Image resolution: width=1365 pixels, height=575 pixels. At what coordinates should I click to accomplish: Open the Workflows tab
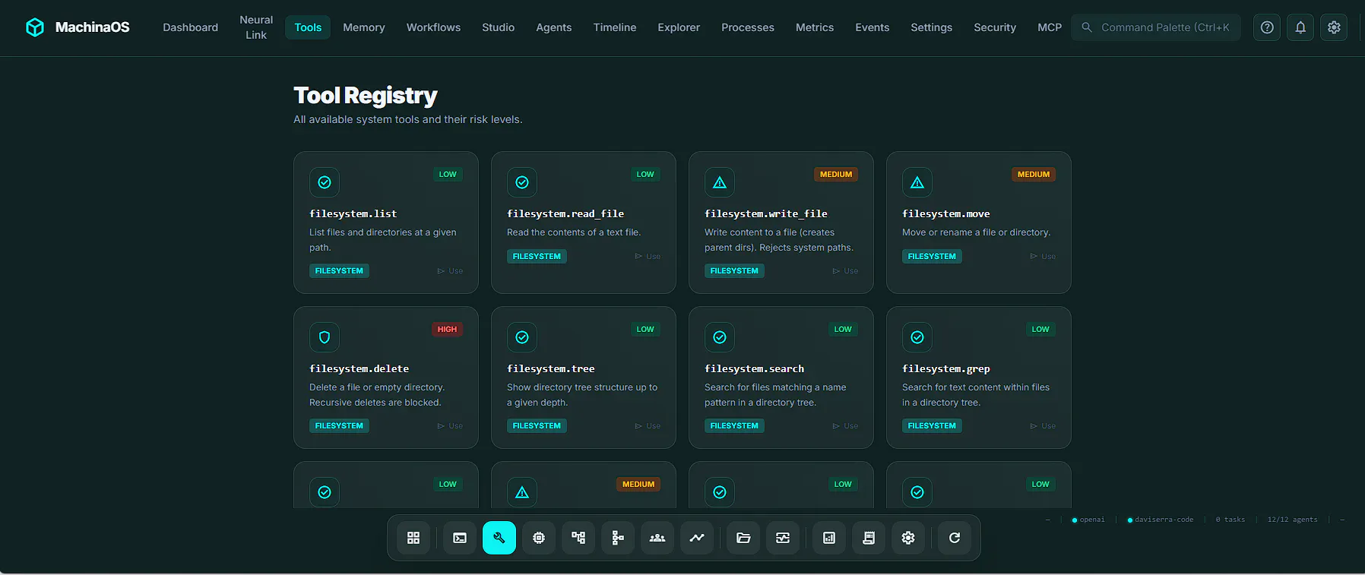coord(433,27)
